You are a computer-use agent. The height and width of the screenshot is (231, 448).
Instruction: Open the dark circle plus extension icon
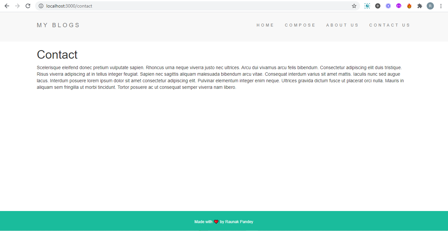(x=378, y=6)
